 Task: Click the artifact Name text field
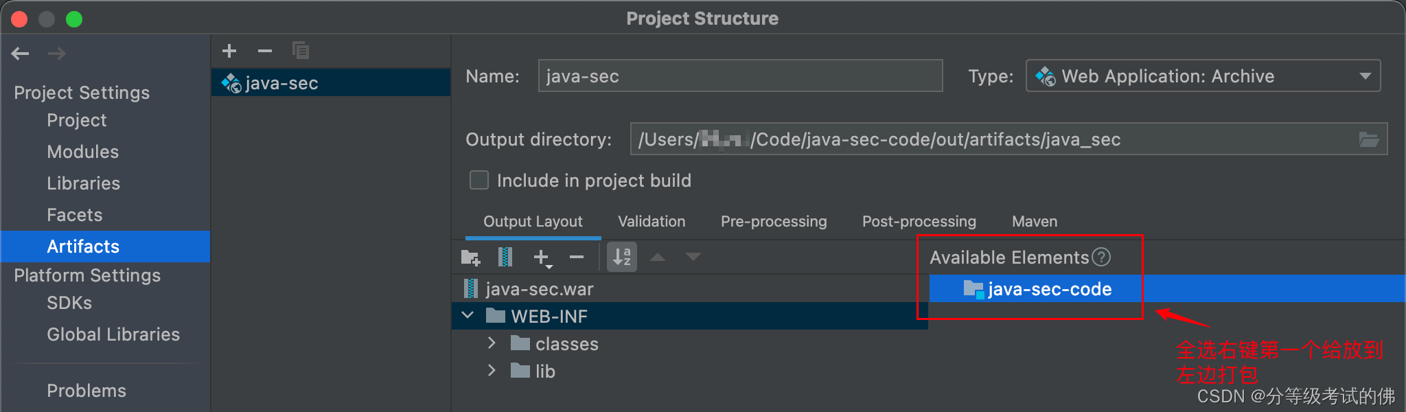pos(740,76)
